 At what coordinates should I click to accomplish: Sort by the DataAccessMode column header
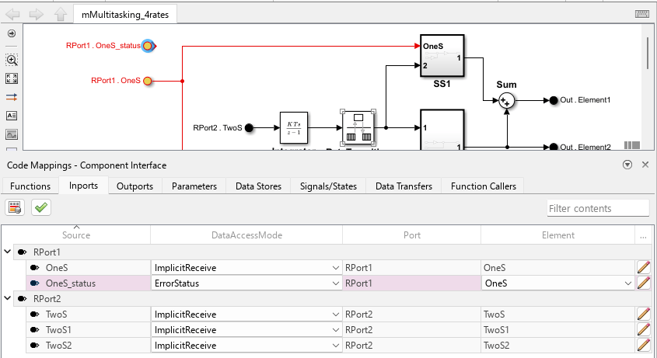[246, 235]
